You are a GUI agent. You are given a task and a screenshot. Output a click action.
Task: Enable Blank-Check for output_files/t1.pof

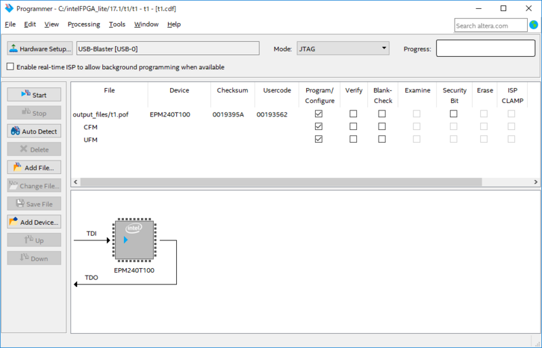click(382, 114)
